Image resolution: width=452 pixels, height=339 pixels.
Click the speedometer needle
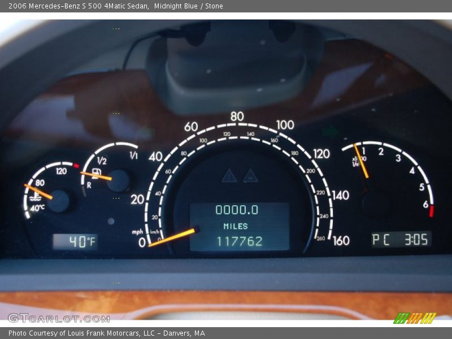[172, 237]
